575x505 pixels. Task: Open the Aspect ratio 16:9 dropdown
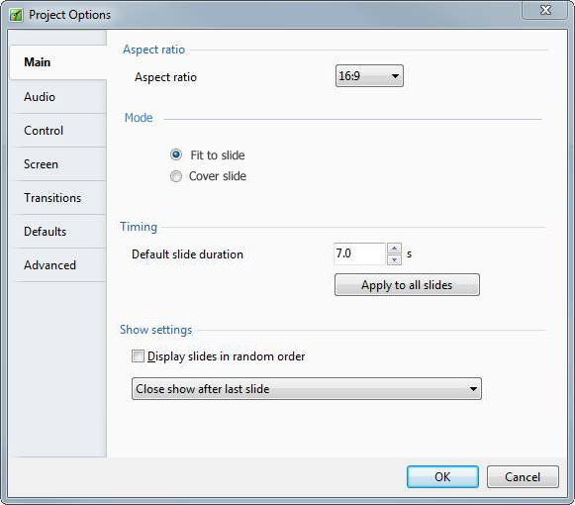pos(369,76)
